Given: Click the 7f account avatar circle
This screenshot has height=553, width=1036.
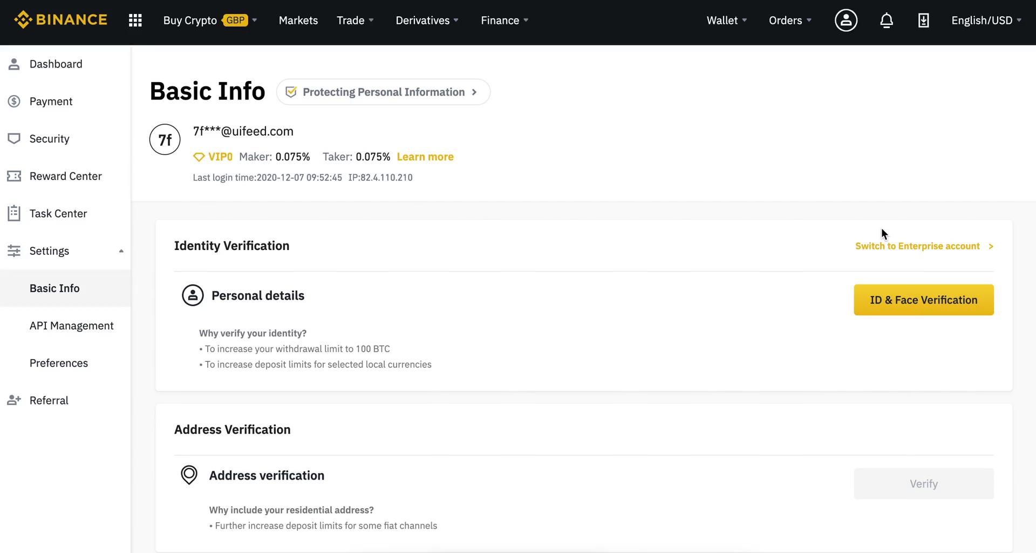Looking at the screenshot, I should [165, 139].
